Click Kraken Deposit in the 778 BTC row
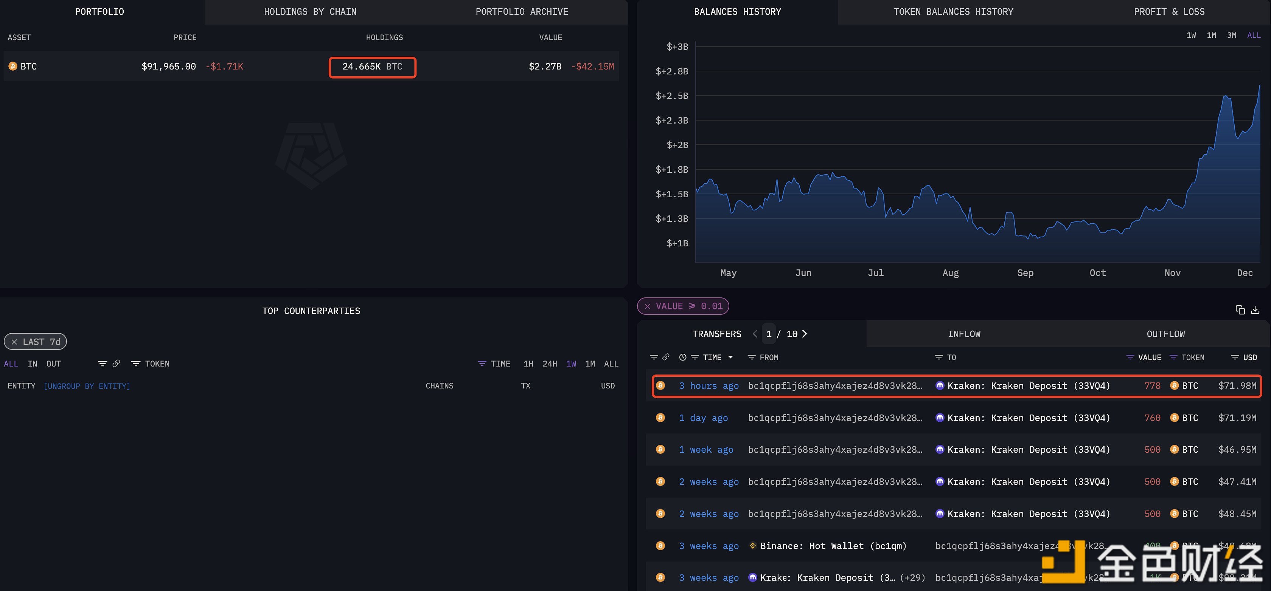The image size is (1271, 591). [1028, 385]
